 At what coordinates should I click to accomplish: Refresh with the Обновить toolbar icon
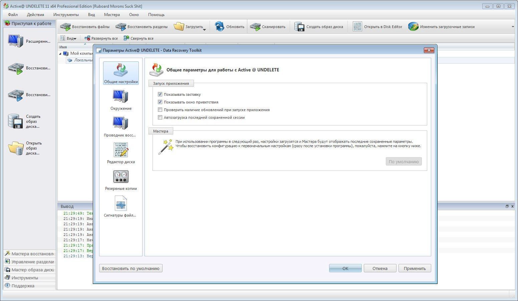pos(219,27)
